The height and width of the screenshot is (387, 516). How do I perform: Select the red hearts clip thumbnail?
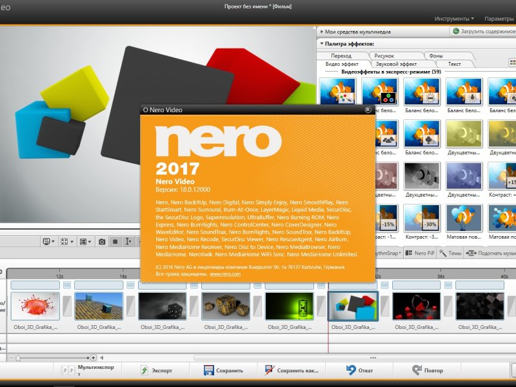pos(416,306)
